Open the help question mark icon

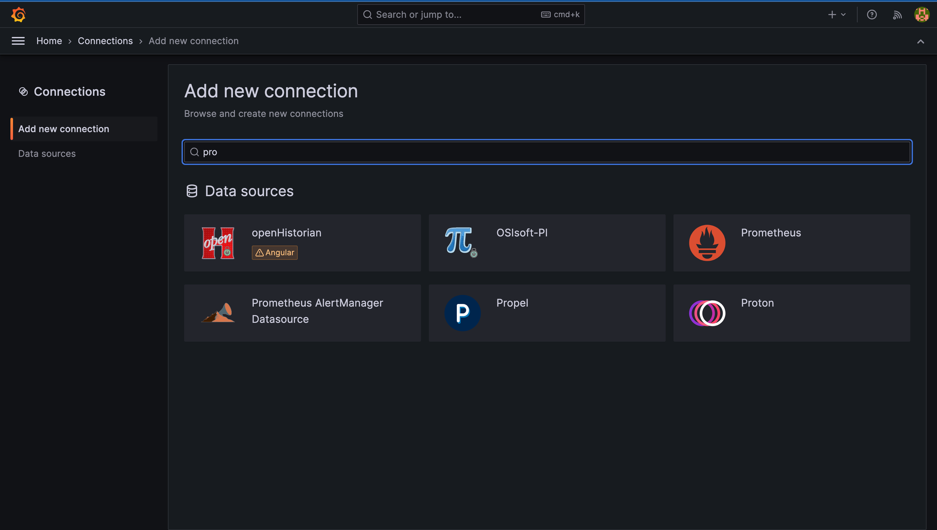coord(871,15)
